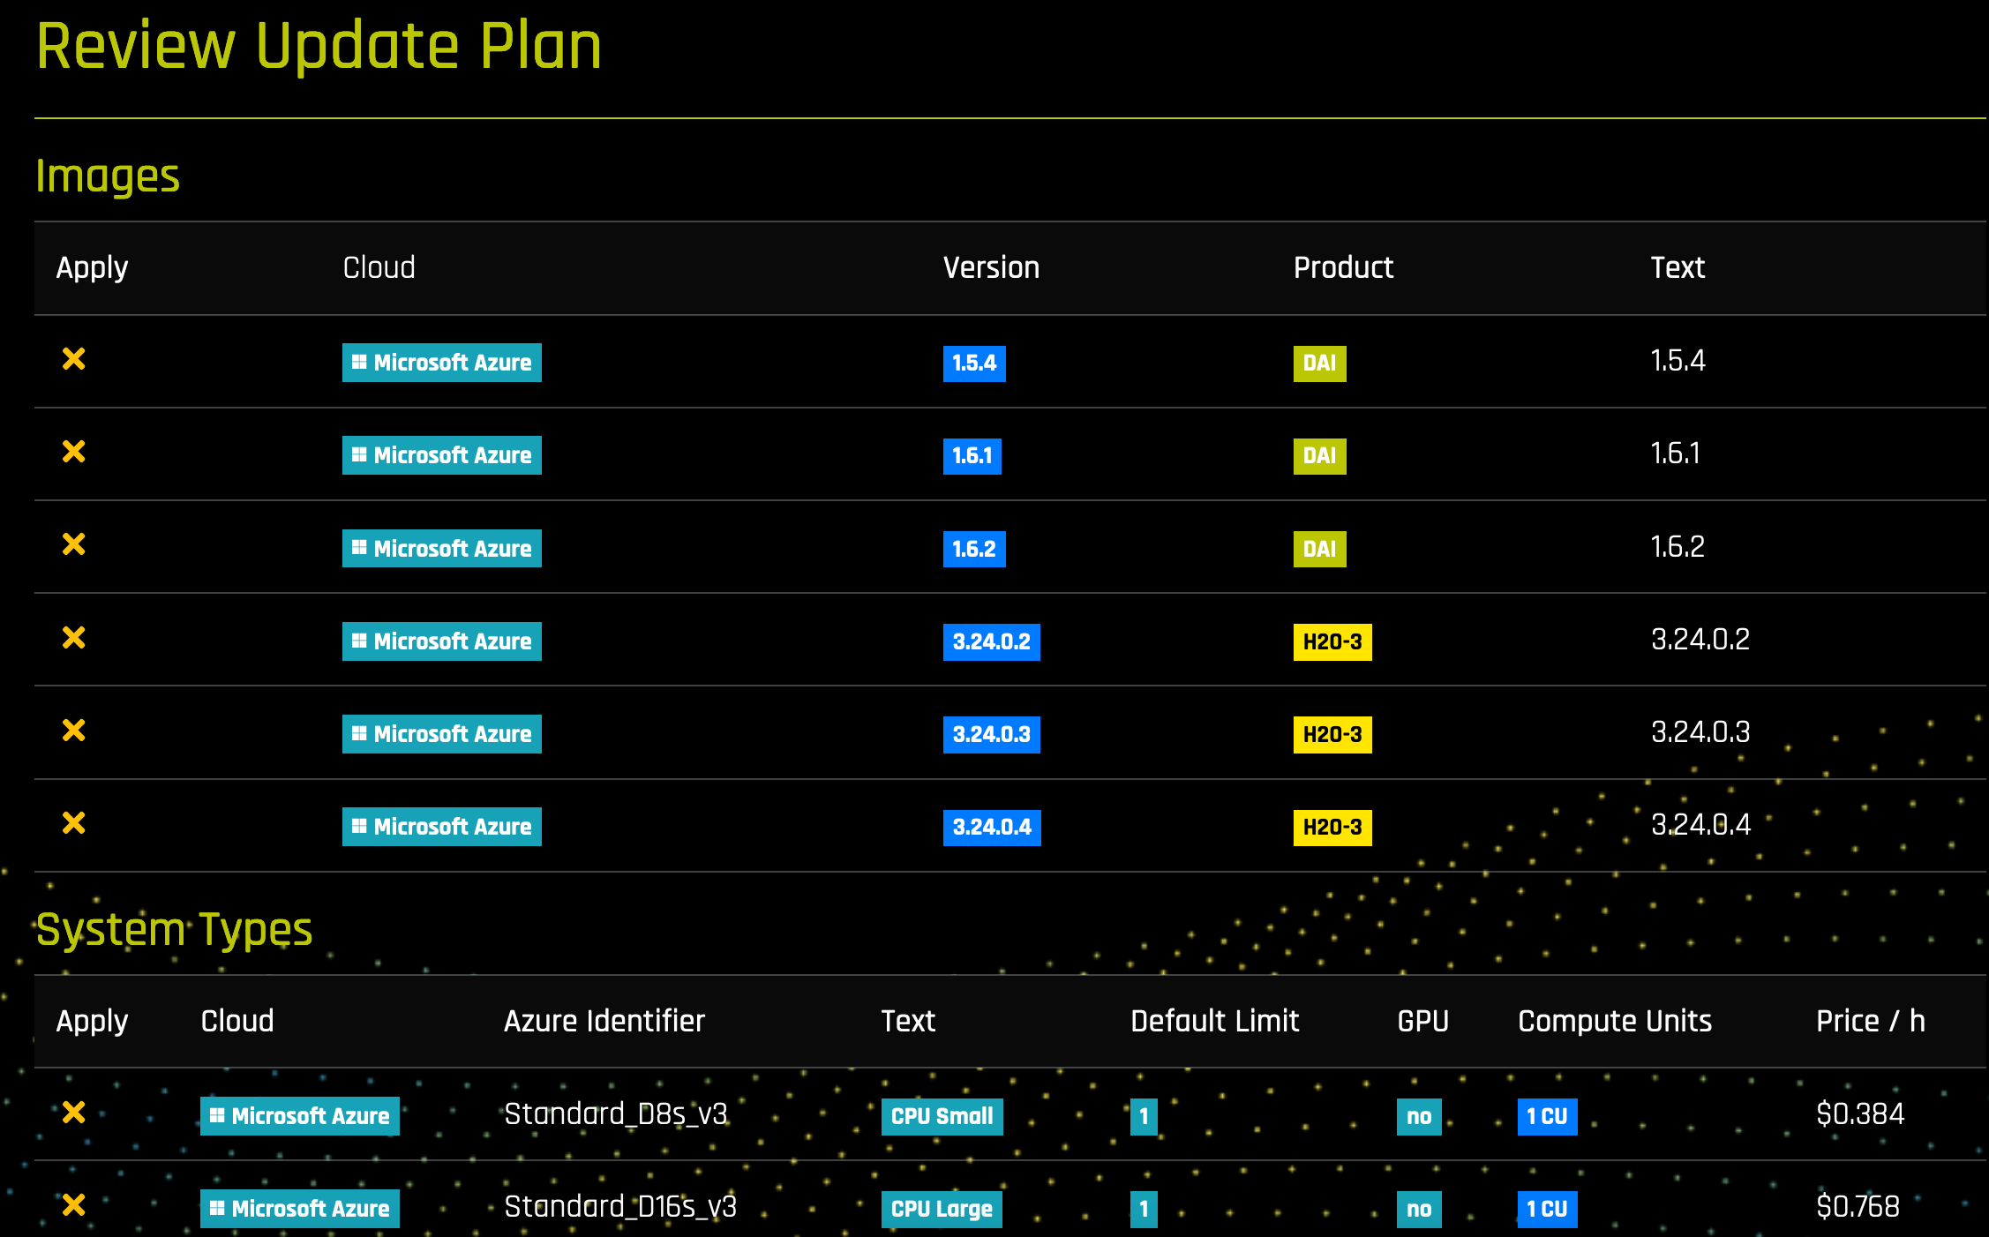Viewport: 1989px width, 1237px height.
Task: Click the Azure Identifier column header
Action: [x=604, y=1021]
